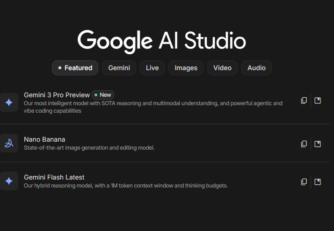Select the Featured filter tab

coord(75,68)
